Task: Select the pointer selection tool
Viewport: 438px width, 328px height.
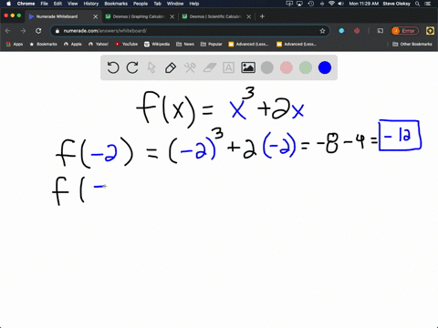Action: pyautogui.click(x=151, y=67)
